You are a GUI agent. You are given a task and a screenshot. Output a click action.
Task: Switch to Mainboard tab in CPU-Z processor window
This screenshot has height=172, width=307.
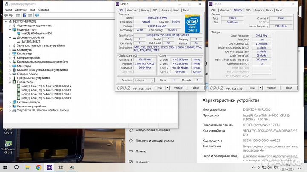coord(132,10)
